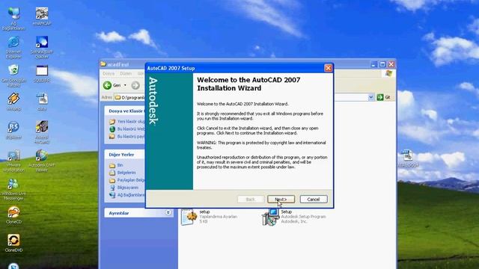
Task: Open Bilgisayarım in Diğer Yerler
Action: [124, 188]
